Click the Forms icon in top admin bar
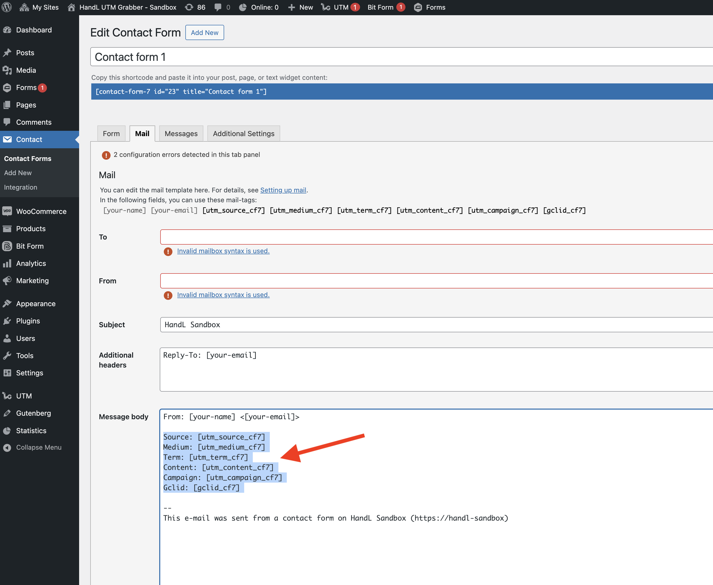 [418, 7]
